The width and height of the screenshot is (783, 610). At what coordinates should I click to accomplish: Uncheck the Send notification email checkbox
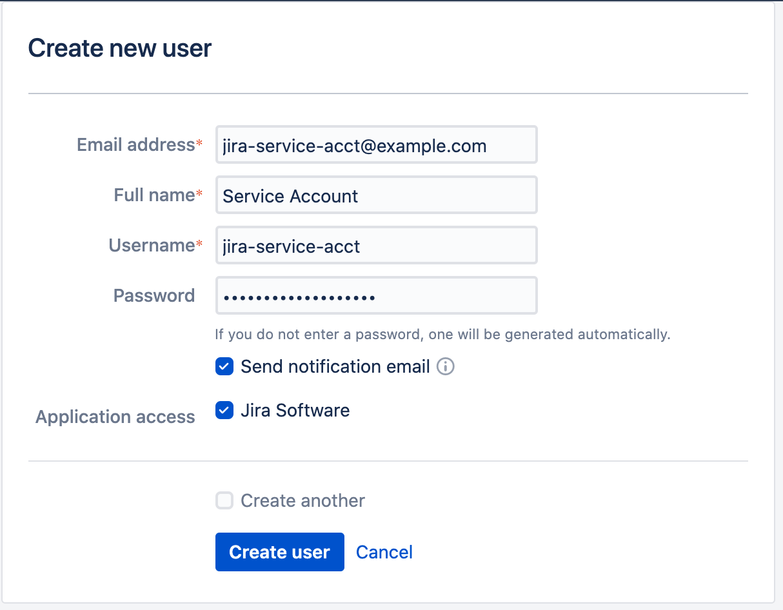(x=224, y=366)
